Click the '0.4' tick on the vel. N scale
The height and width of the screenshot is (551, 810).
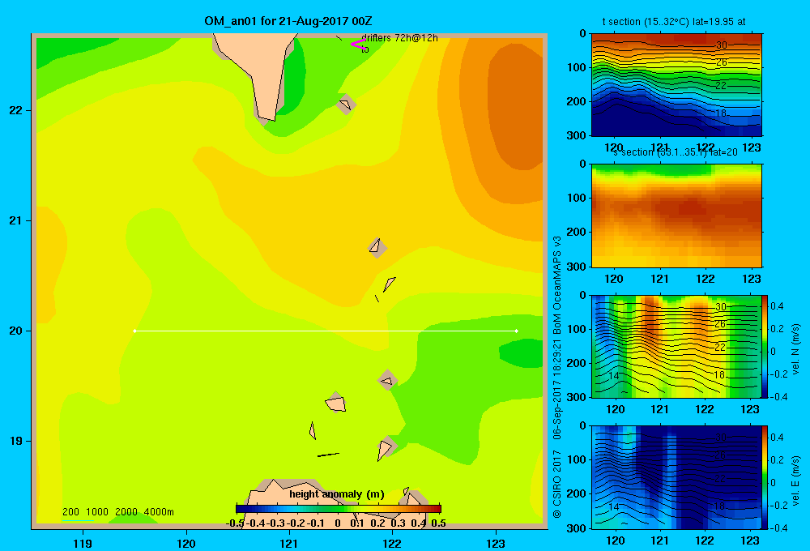coord(777,306)
